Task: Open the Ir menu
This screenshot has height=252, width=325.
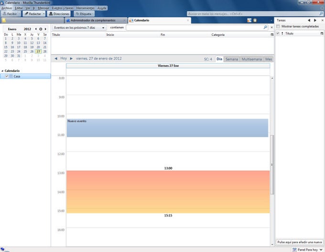Action: click(34, 8)
